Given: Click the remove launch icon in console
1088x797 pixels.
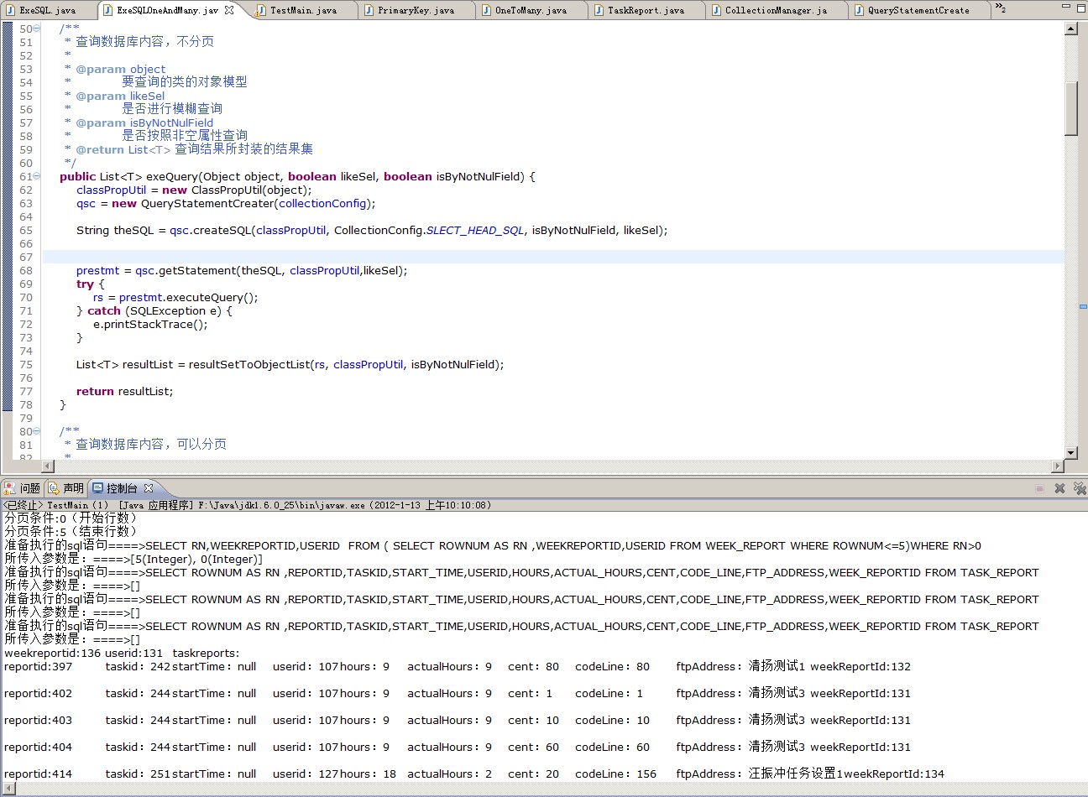Looking at the screenshot, I should 1059,488.
